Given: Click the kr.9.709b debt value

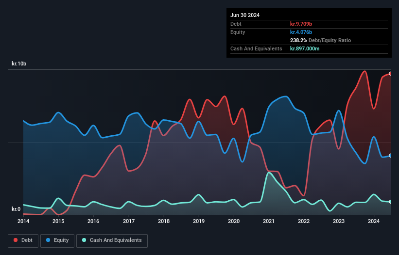Looking at the screenshot, I should click(301, 24).
